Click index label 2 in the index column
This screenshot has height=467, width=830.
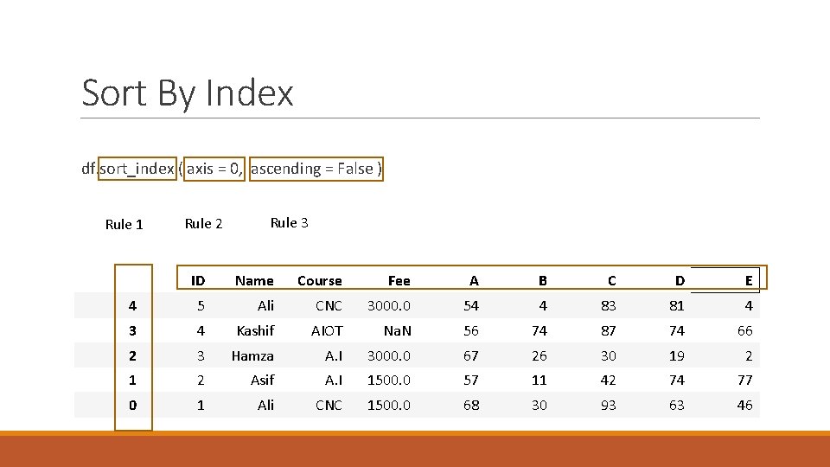(x=132, y=355)
